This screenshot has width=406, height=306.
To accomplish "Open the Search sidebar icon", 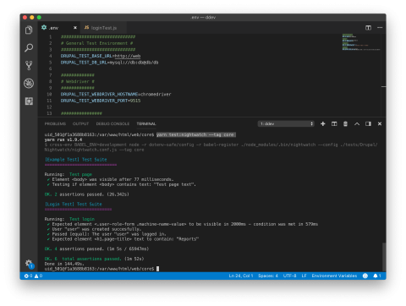I will click(29, 47).
